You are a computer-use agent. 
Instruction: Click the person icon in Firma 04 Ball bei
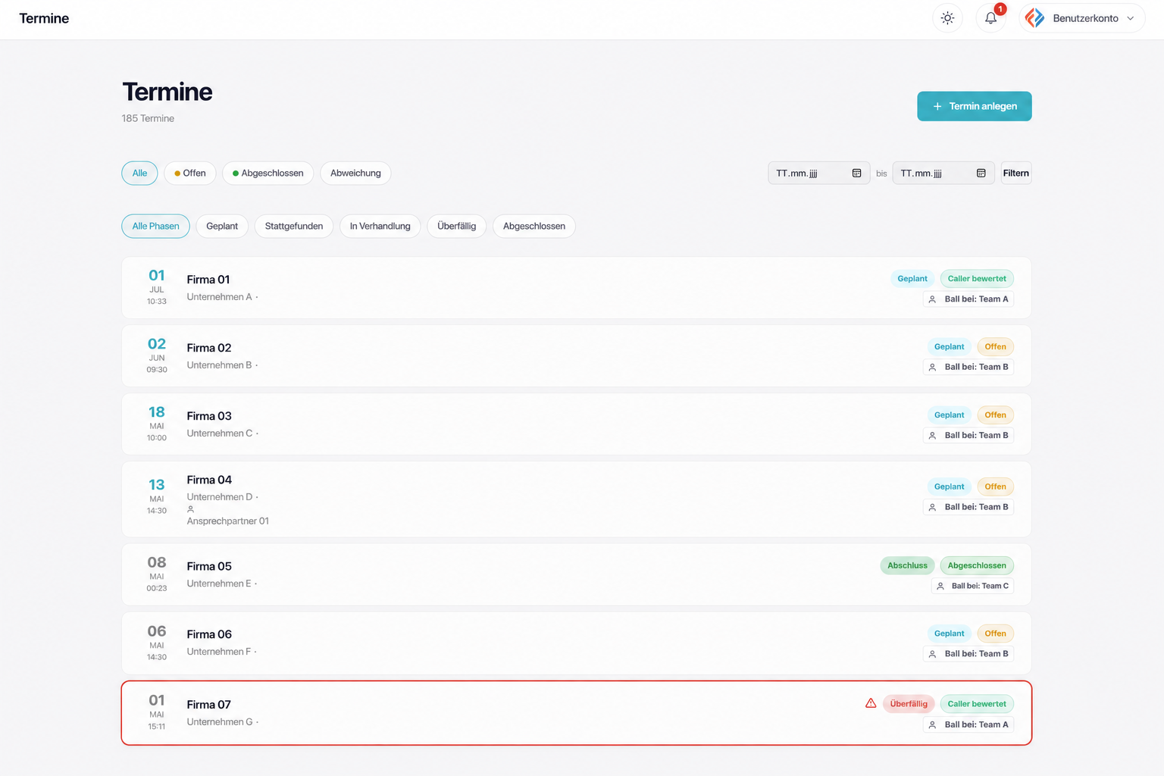click(933, 507)
